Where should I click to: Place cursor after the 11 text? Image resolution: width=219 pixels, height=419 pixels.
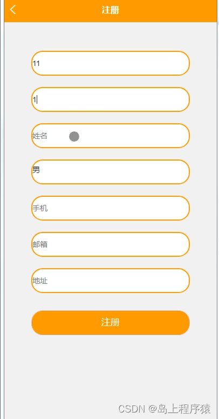point(40,63)
